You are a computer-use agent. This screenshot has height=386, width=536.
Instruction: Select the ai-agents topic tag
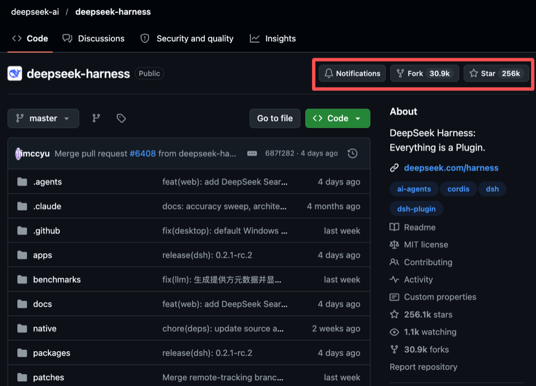(414, 189)
